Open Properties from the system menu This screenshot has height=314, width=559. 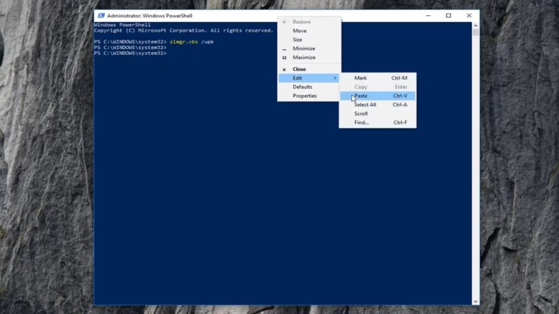coord(309,96)
